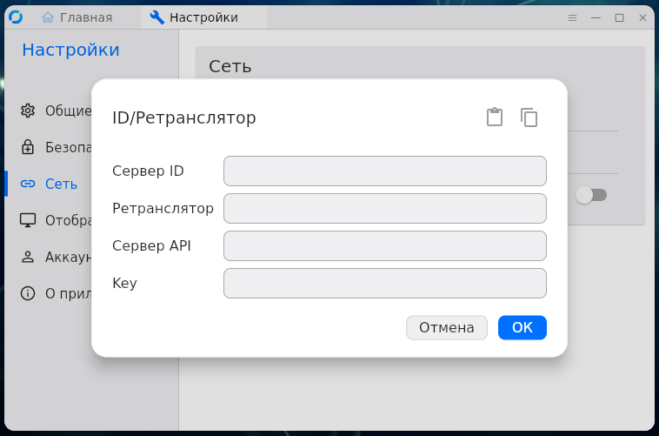Click the person icon for Аккаунт
This screenshot has width=659, height=436.
tap(28, 257)
